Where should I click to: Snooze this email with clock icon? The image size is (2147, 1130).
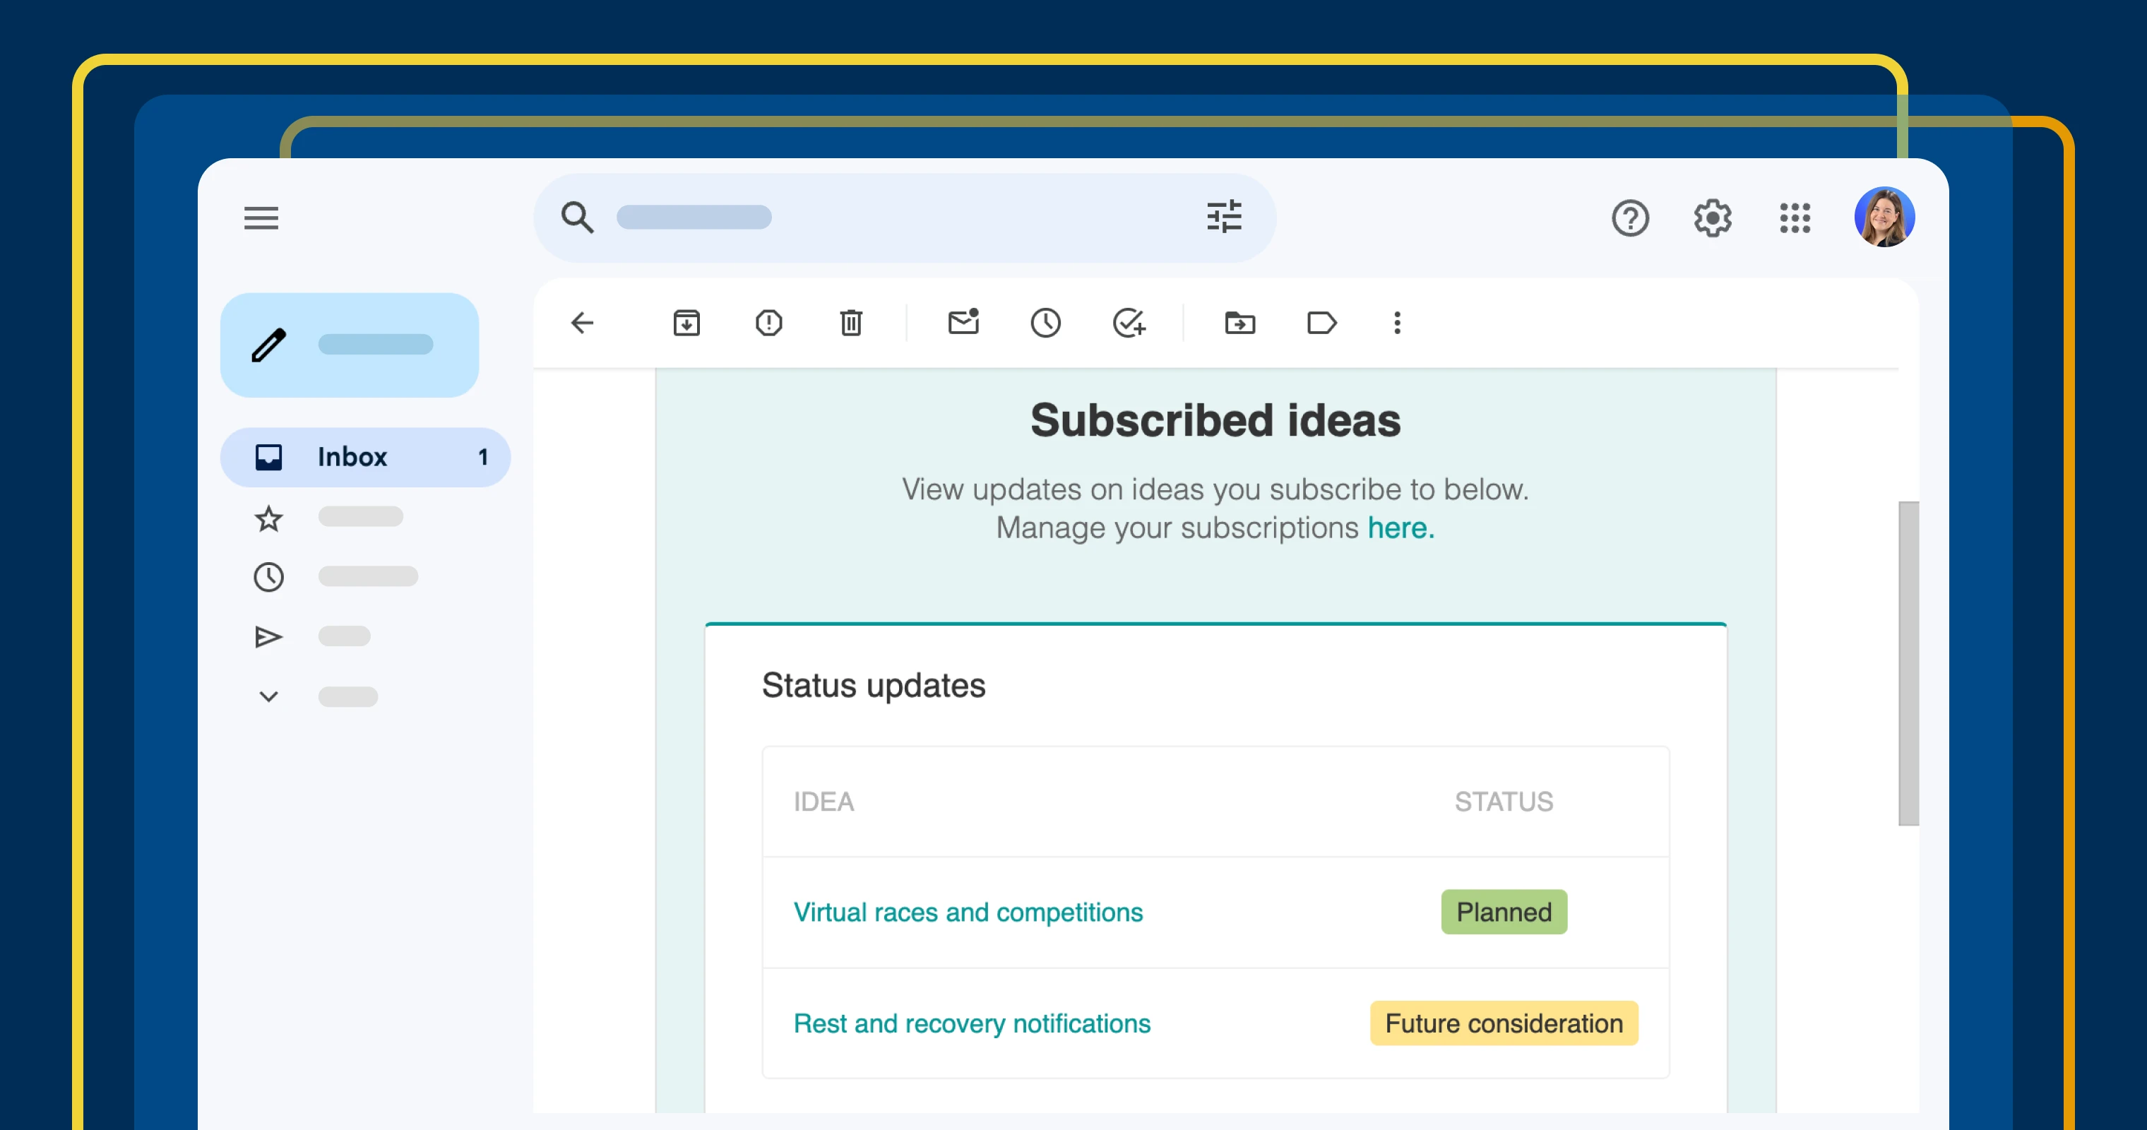[x=1045, y=323]
